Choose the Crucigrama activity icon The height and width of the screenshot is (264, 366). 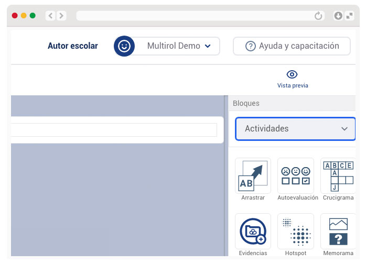click(338, 176)
